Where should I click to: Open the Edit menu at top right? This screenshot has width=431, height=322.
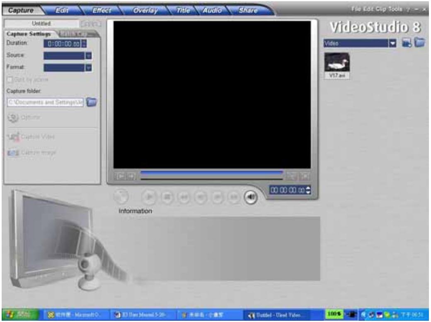(368, 10)
